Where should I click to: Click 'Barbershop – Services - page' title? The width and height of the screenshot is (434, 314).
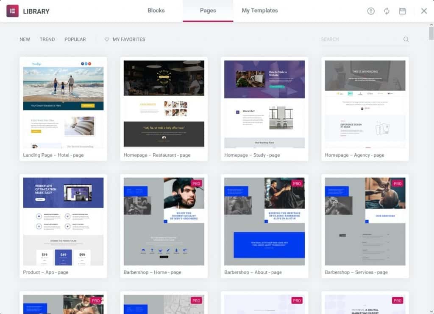coord(356,272)
